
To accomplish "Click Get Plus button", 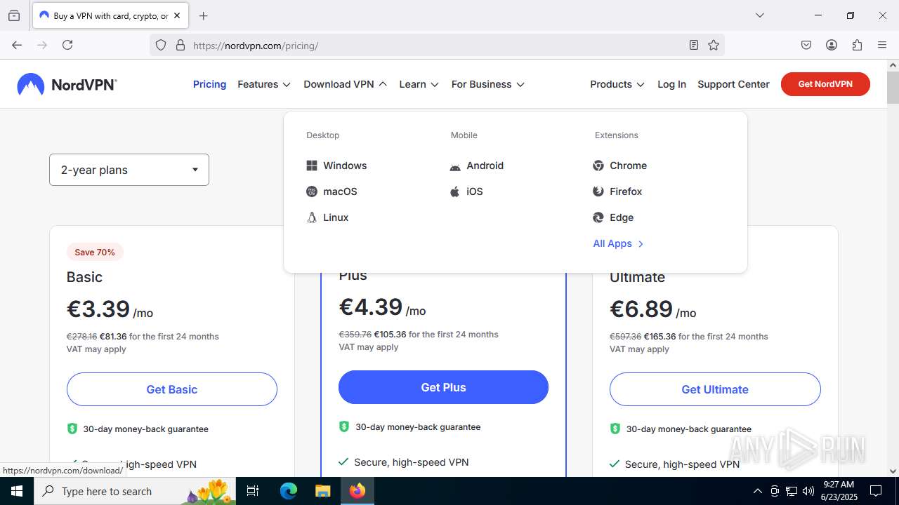I will pos(443,387).
